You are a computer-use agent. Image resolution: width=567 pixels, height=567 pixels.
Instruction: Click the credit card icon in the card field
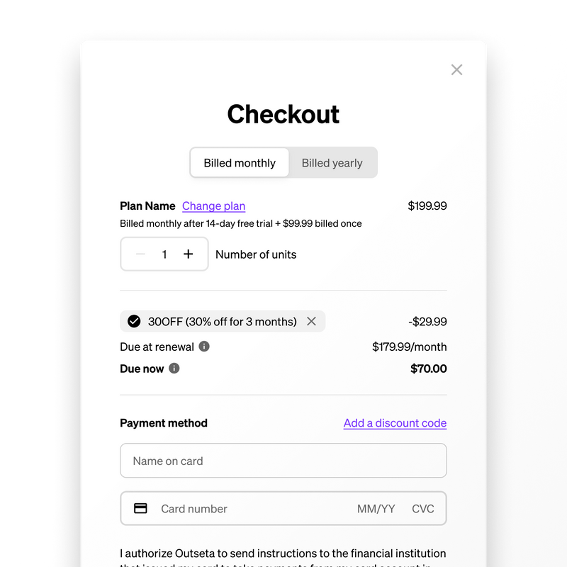[x=141, y=508]
